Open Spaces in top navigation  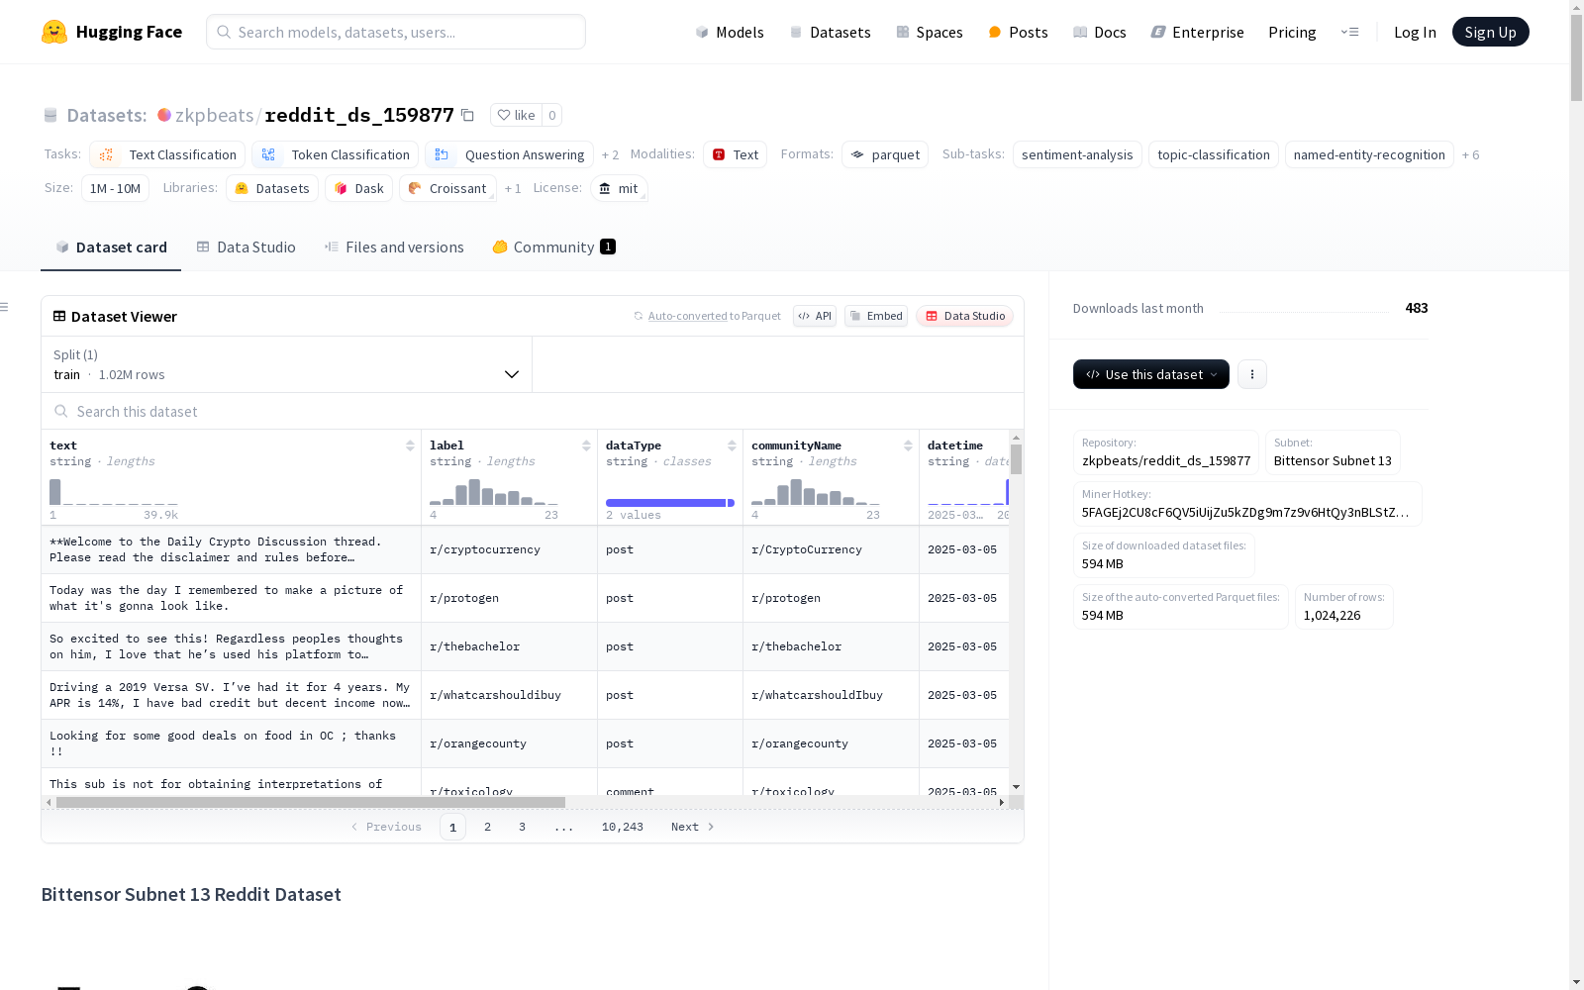tap(930, 32)
